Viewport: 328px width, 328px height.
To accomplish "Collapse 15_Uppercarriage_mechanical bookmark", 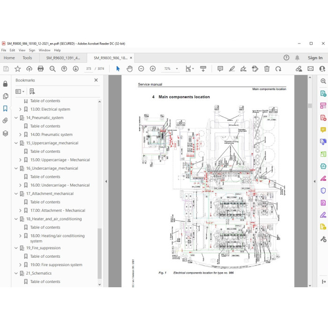I will (16, 143).
